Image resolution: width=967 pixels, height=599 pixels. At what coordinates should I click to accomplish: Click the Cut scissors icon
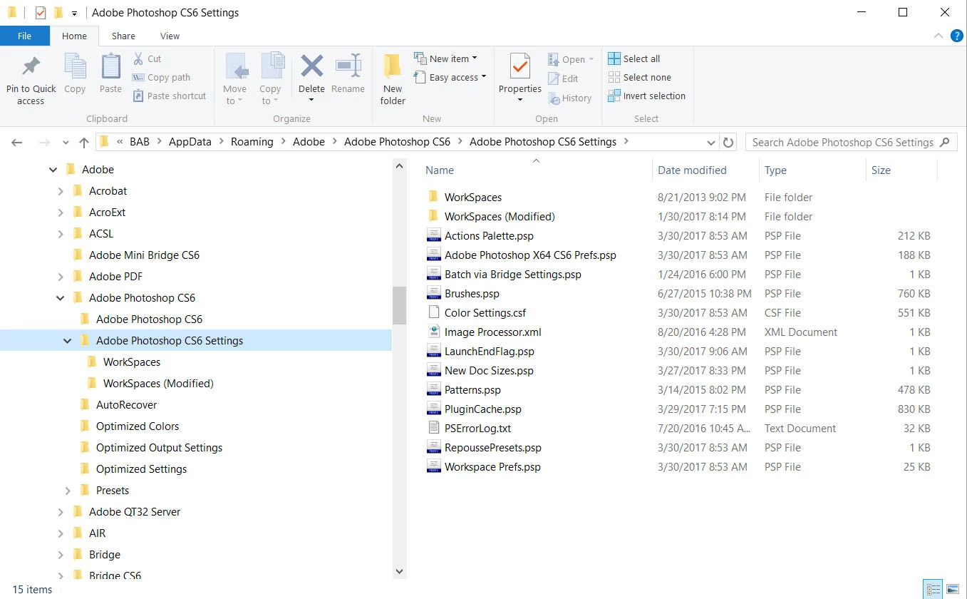(138, 58)
